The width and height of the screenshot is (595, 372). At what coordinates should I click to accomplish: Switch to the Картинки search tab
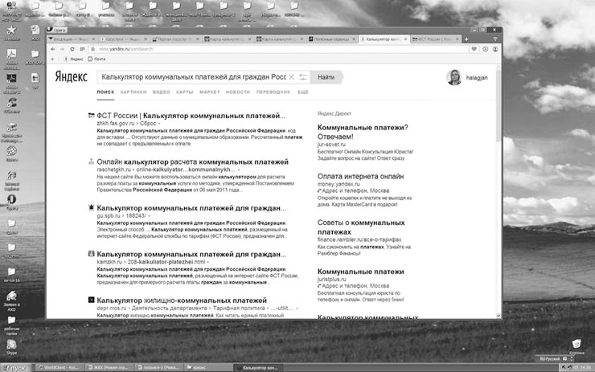133,92
